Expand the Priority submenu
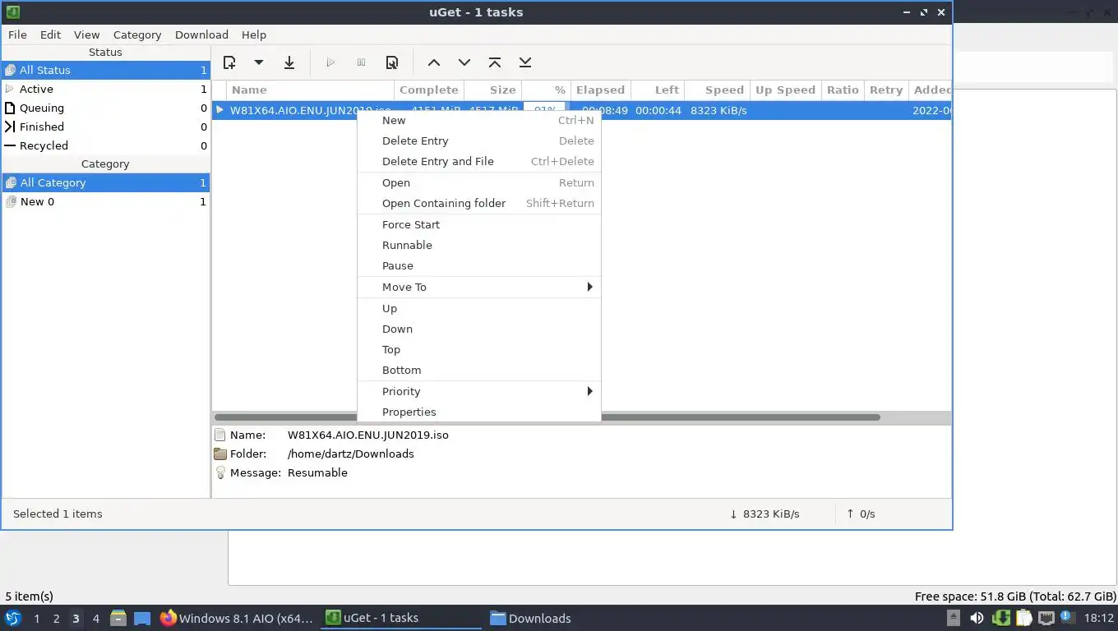Screen dimensions: 1118x631 click(x=479, y=391)
